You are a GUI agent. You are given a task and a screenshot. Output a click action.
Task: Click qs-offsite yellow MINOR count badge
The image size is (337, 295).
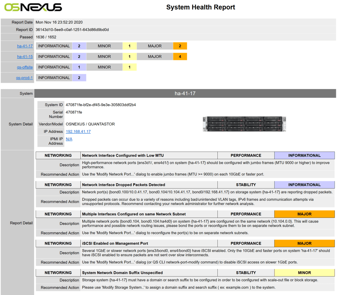[129, 67]
